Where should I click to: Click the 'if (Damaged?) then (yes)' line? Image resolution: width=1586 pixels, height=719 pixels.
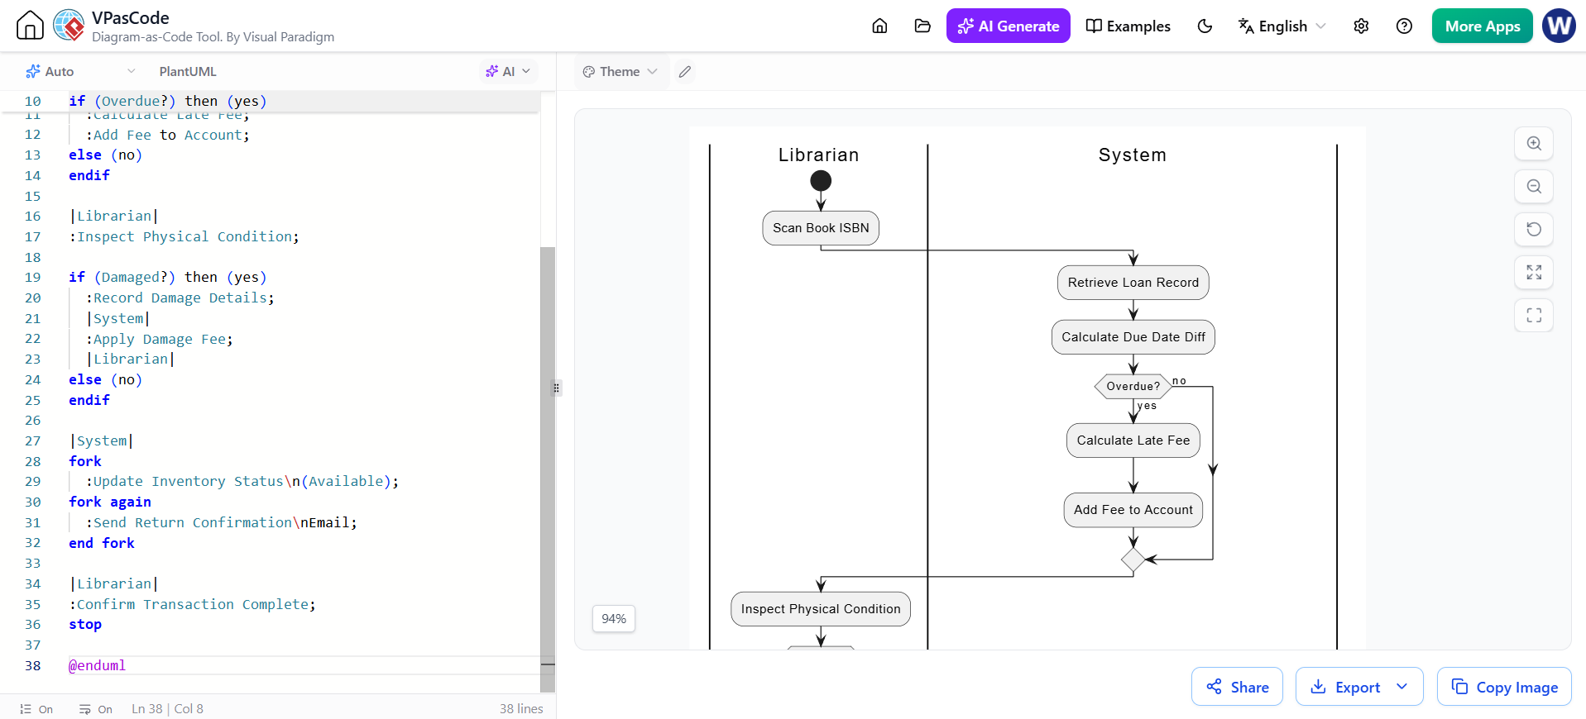pos(168,277)
